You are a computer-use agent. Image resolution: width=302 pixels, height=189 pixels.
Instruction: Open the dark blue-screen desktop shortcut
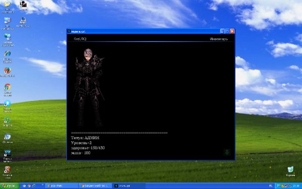tap(8, 156)
